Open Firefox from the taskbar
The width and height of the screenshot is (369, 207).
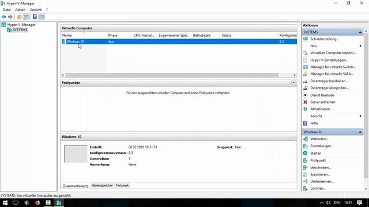[x=37, y=202]
